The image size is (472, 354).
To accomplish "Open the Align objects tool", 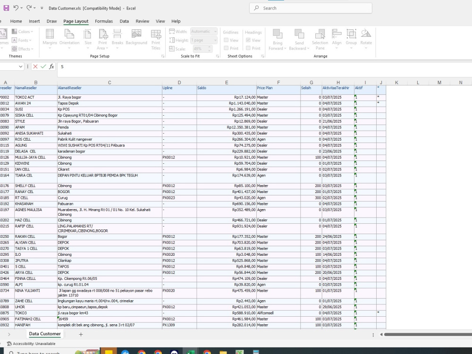I will (x=337, y=39).
